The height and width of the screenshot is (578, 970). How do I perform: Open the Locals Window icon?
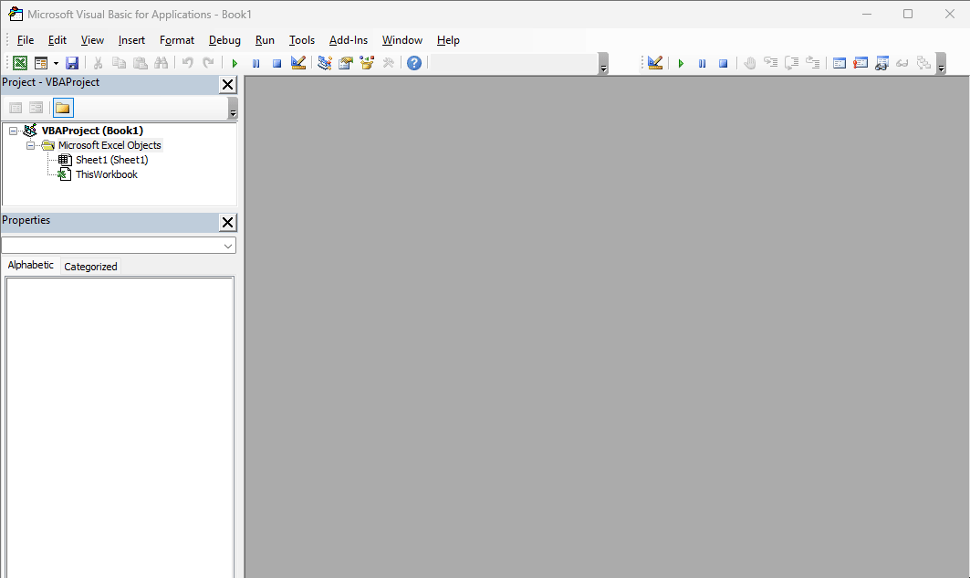[840, 63]
